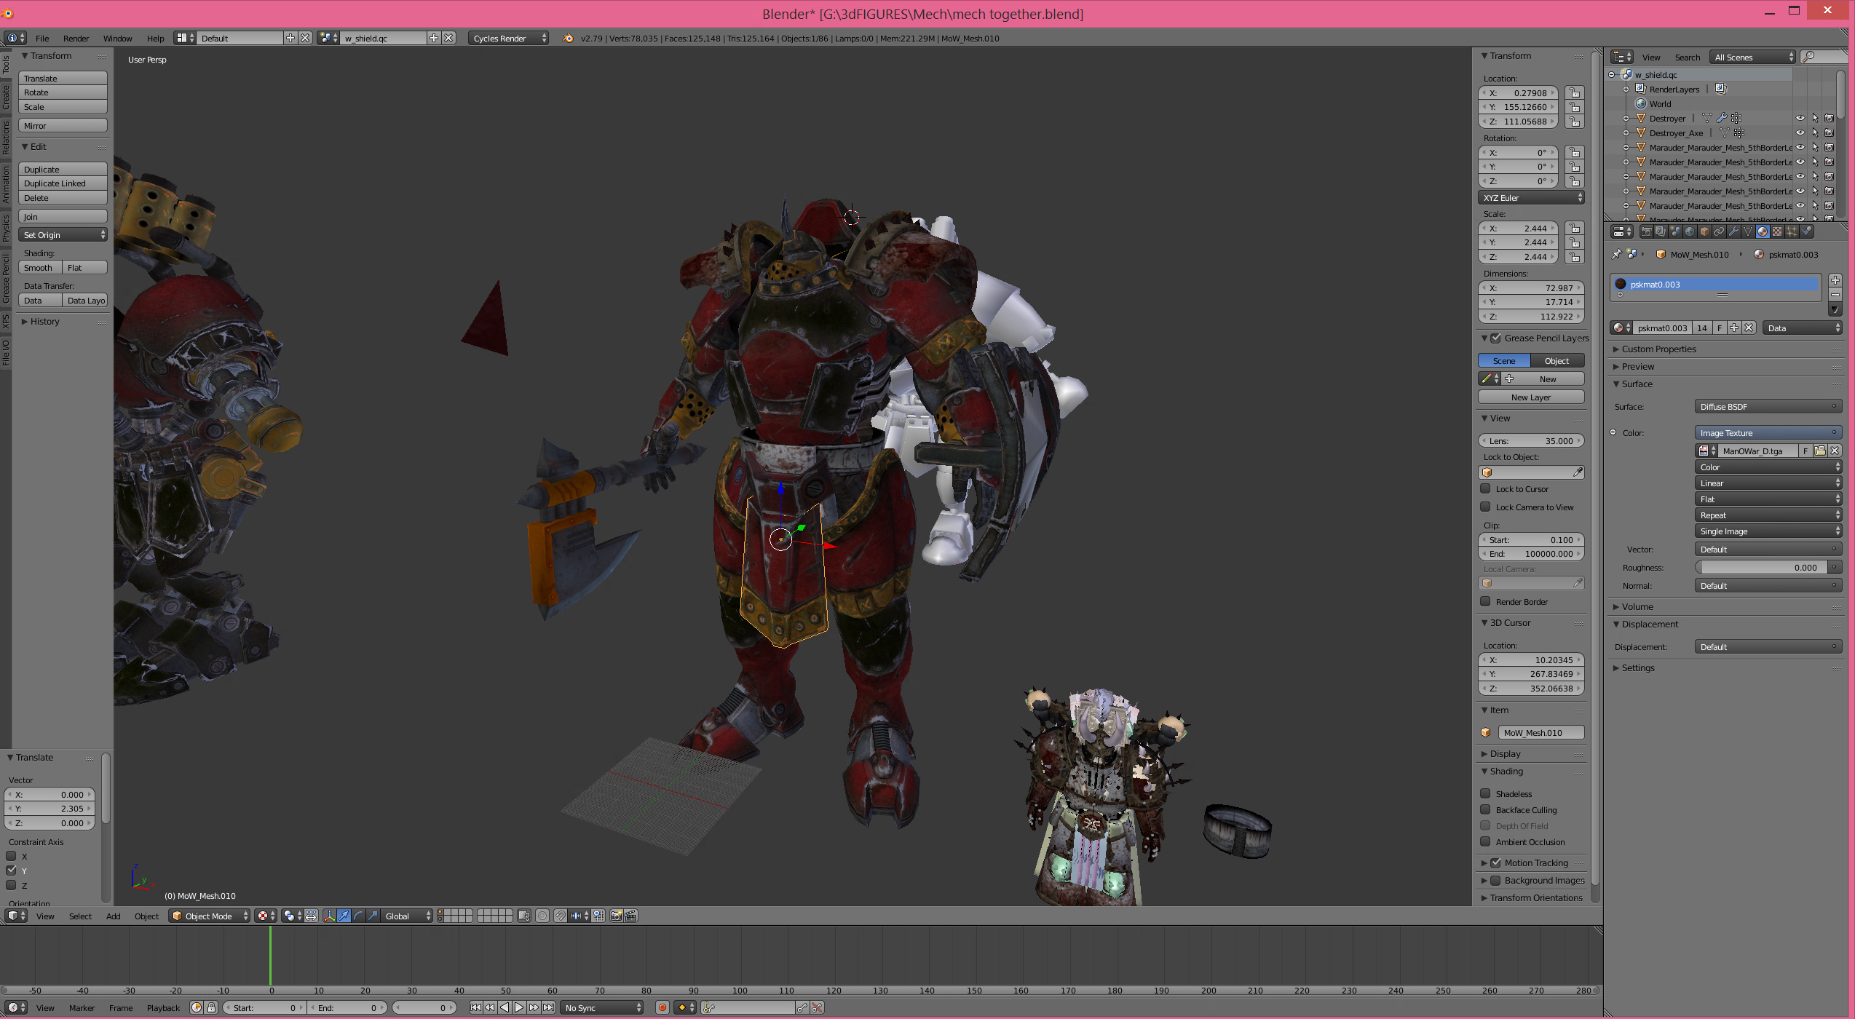The height and width of the screenshot is (1019, 1855).
Task: Click the New Layer button
Action: click(x=1530, y=397)
